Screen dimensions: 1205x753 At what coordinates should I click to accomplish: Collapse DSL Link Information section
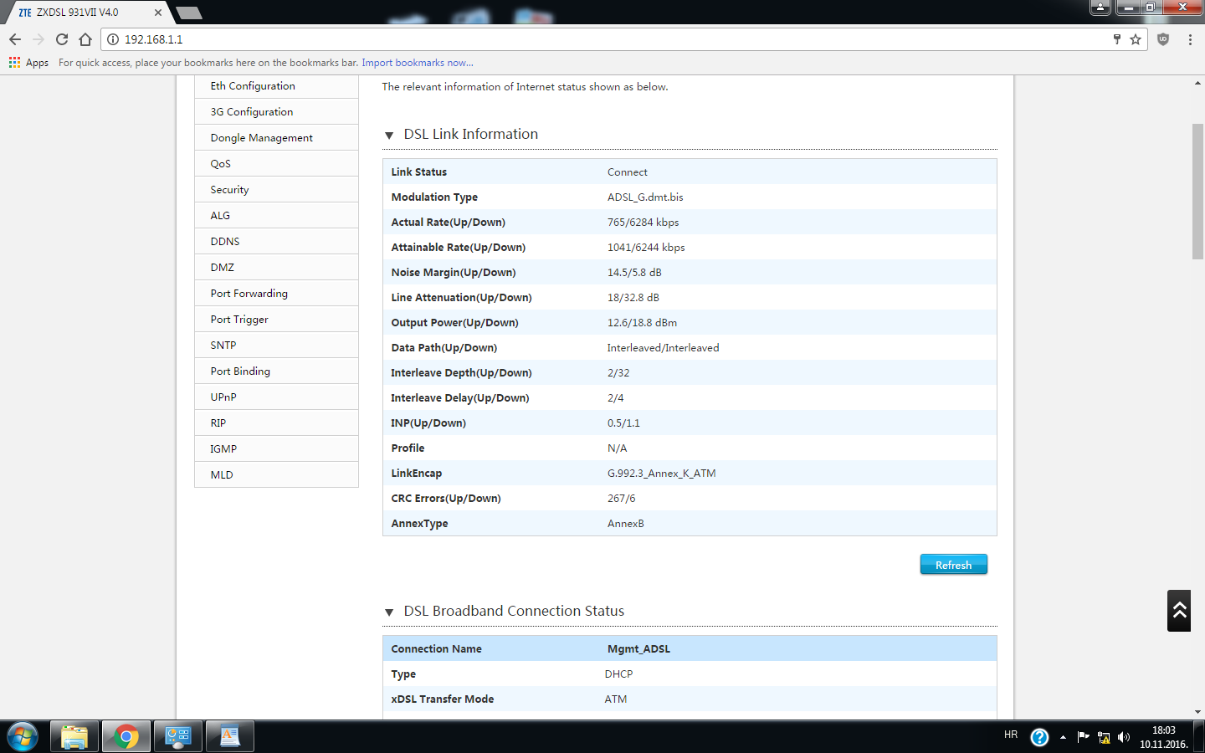389,136
